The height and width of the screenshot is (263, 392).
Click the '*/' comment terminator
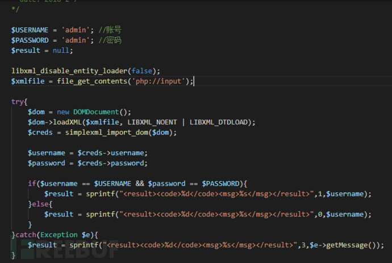tap(15, 10)
